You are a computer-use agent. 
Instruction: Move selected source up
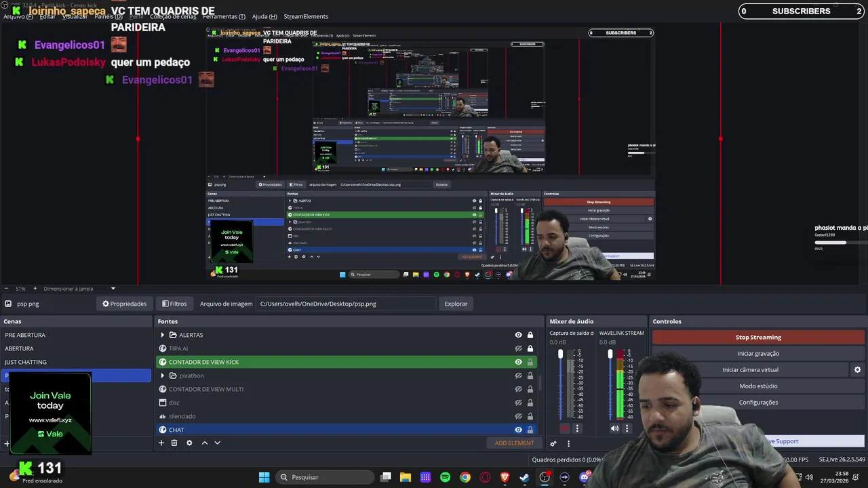(205, 443)
